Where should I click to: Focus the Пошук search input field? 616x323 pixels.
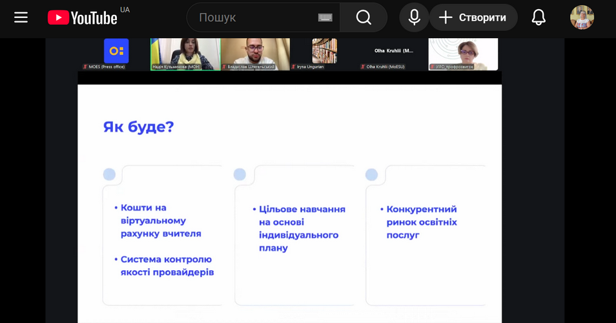[x=255, y=17]
